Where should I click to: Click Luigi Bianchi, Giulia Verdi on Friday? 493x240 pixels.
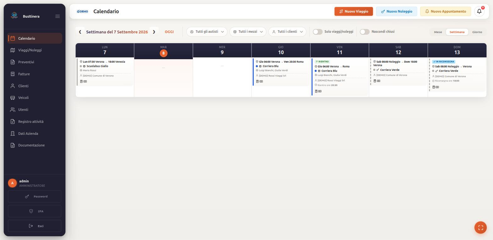(x=332, y=75)
